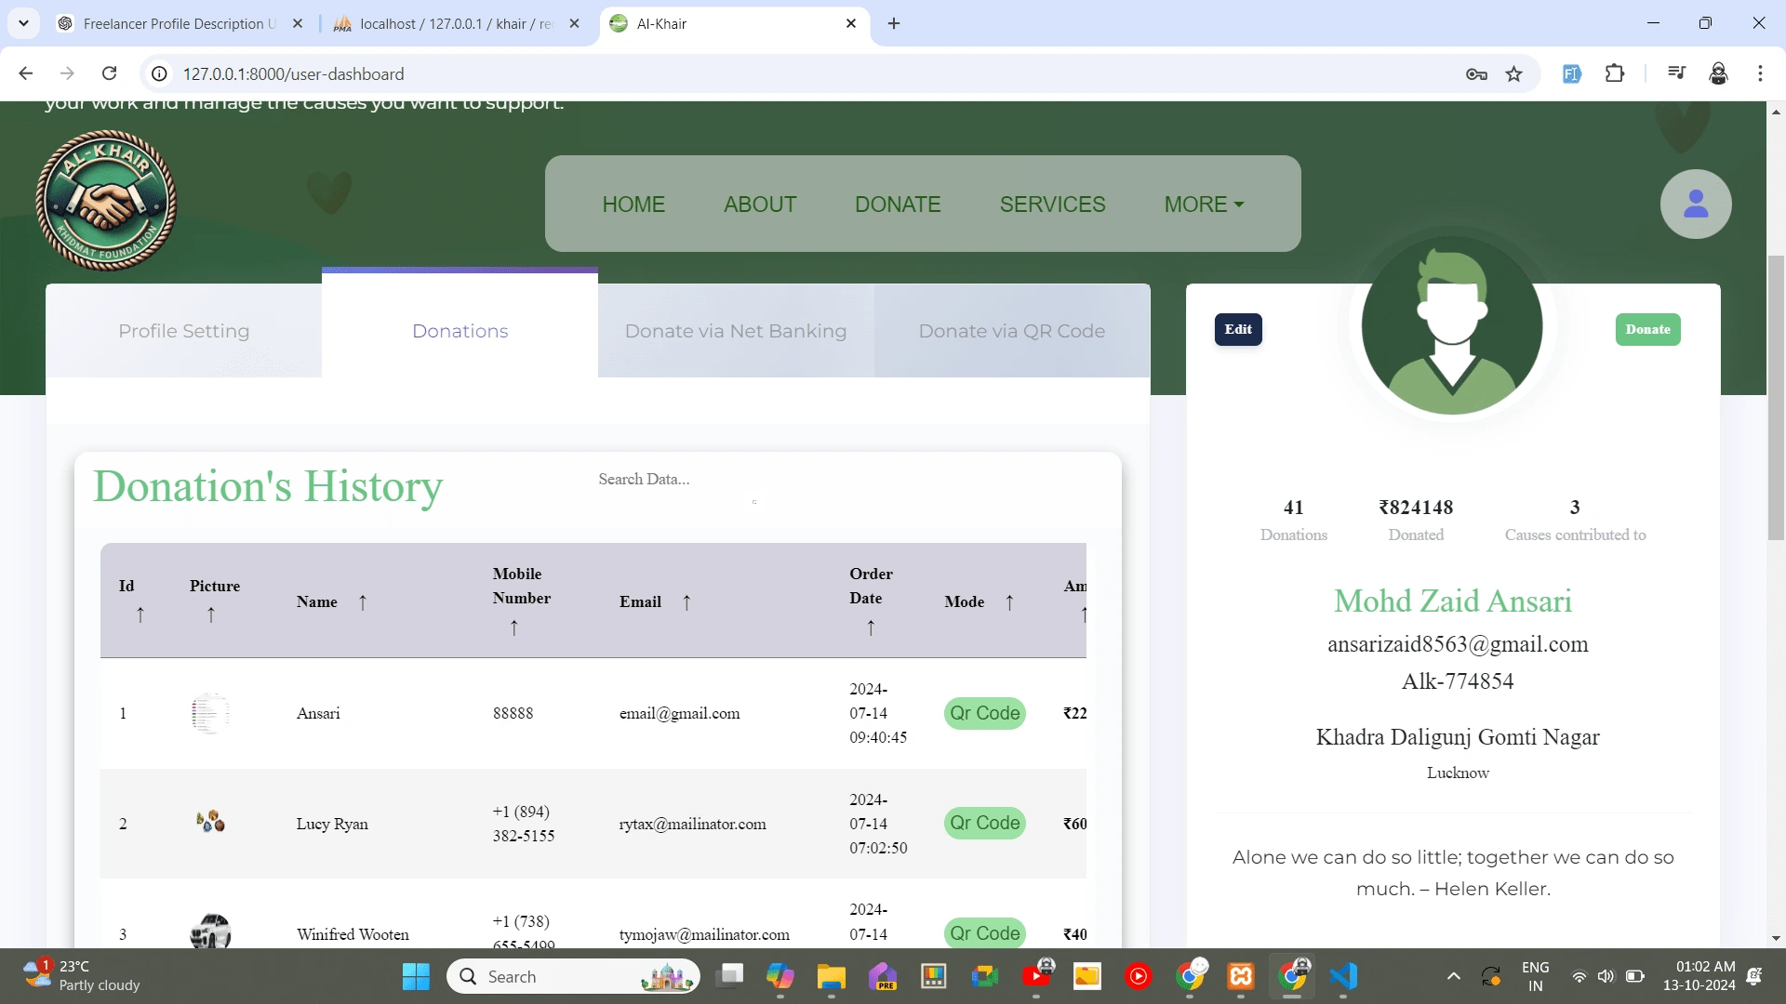Click the QR Code mode icon for row 3
Viewport: 1786px width, 1004px height.
985,933
